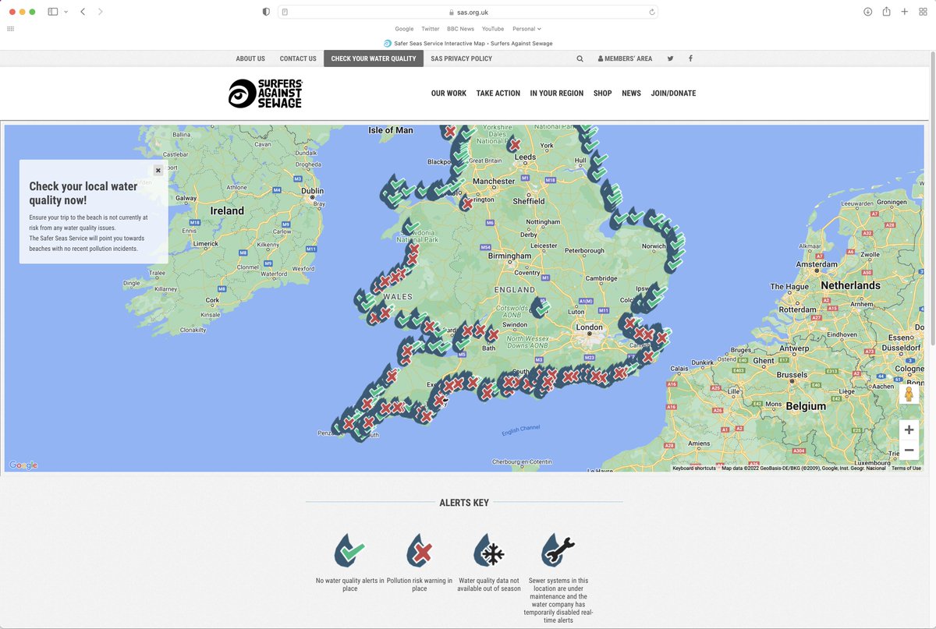Click the Share icon in Safari toolbar

pyautogui.click(x=886, y=12)
